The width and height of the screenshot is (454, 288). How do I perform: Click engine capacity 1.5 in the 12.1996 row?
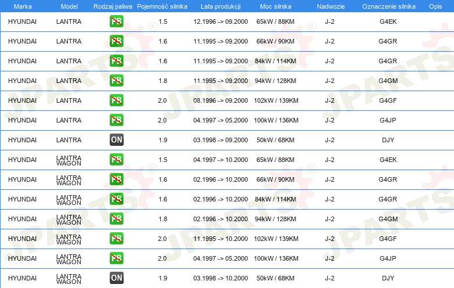pyautogui.click(x=163, y=21)
